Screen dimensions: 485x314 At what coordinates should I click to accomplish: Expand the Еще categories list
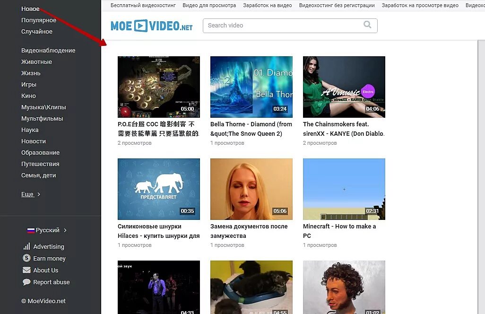pos(31,194)
